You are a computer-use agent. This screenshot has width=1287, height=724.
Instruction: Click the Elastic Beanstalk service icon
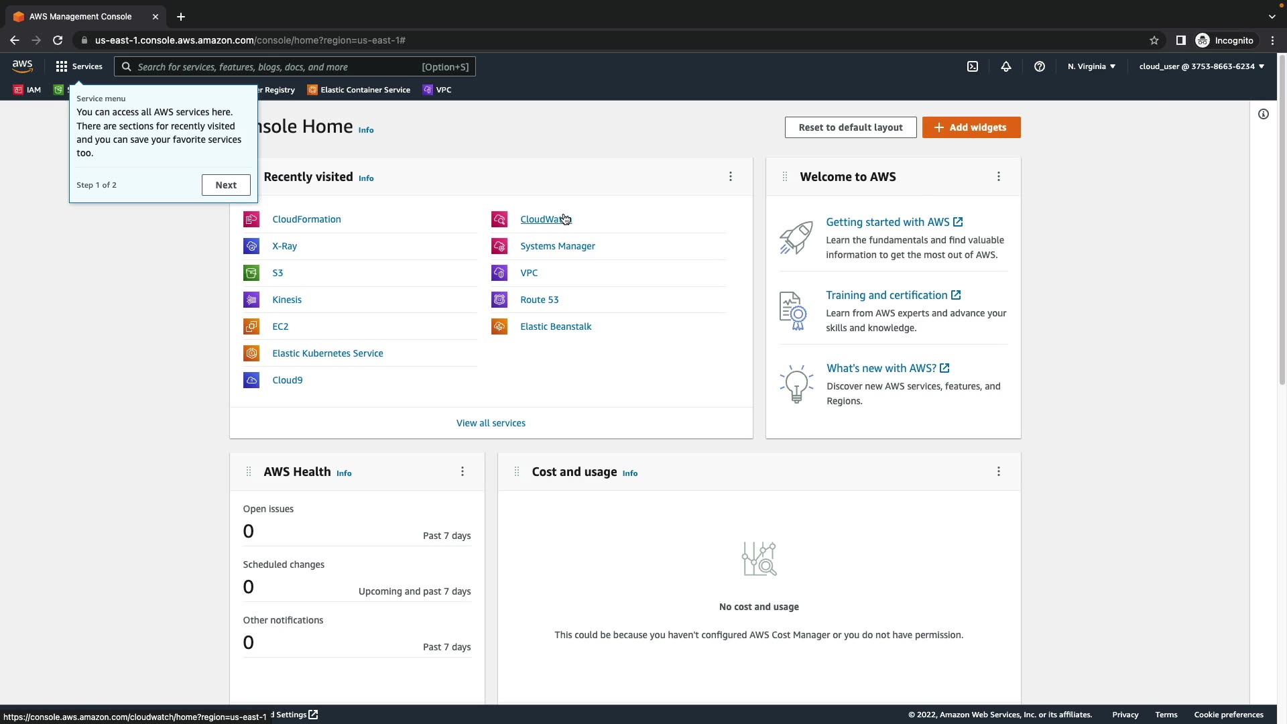[x=499, y=326]
